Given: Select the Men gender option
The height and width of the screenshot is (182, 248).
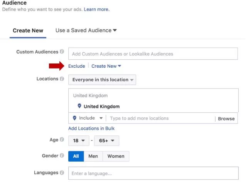Looking at the screenshot, I should point(93,156).
